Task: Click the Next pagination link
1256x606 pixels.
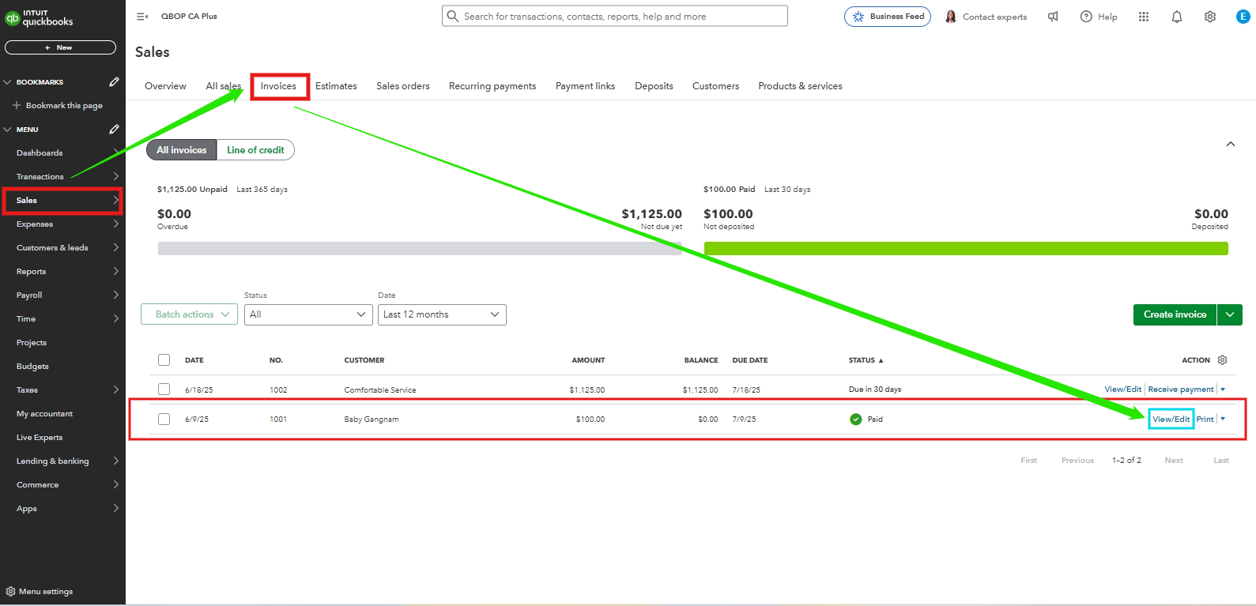Action: pyautogui.click(x=1174, y=461)
